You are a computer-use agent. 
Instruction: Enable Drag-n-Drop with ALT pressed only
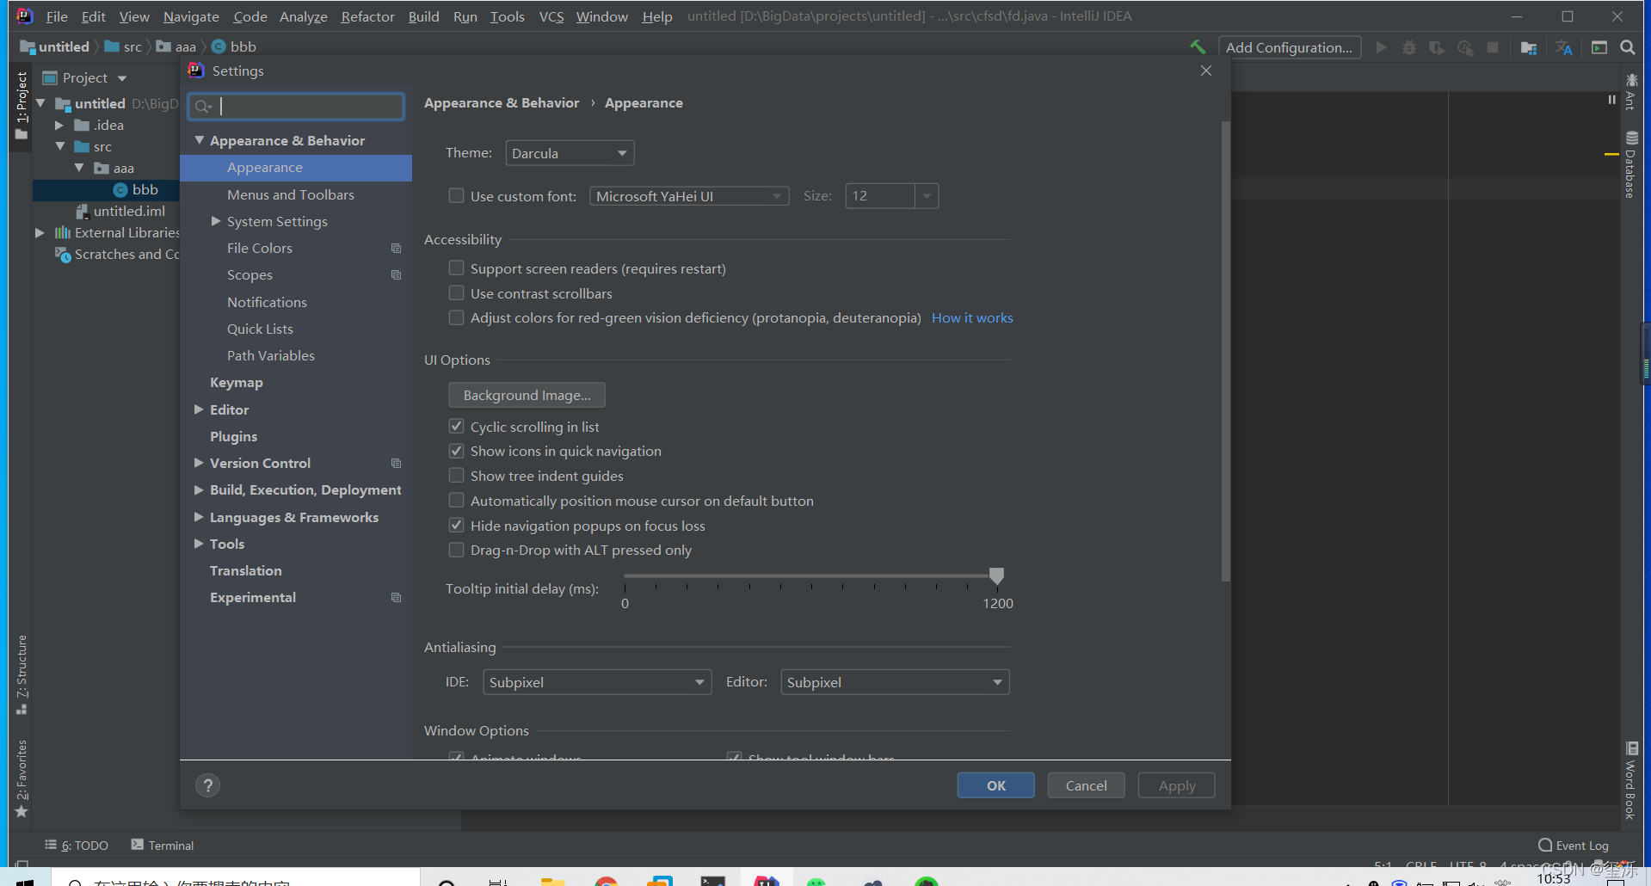(x=457, y=551)
